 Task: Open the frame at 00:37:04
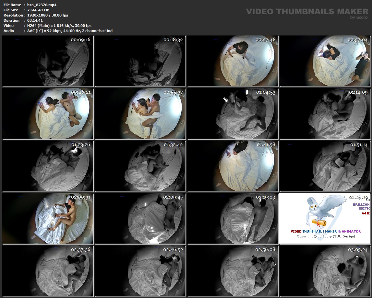325,61
